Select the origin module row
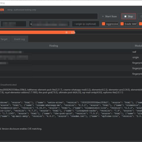142x142 pixels. pos(71,57)
